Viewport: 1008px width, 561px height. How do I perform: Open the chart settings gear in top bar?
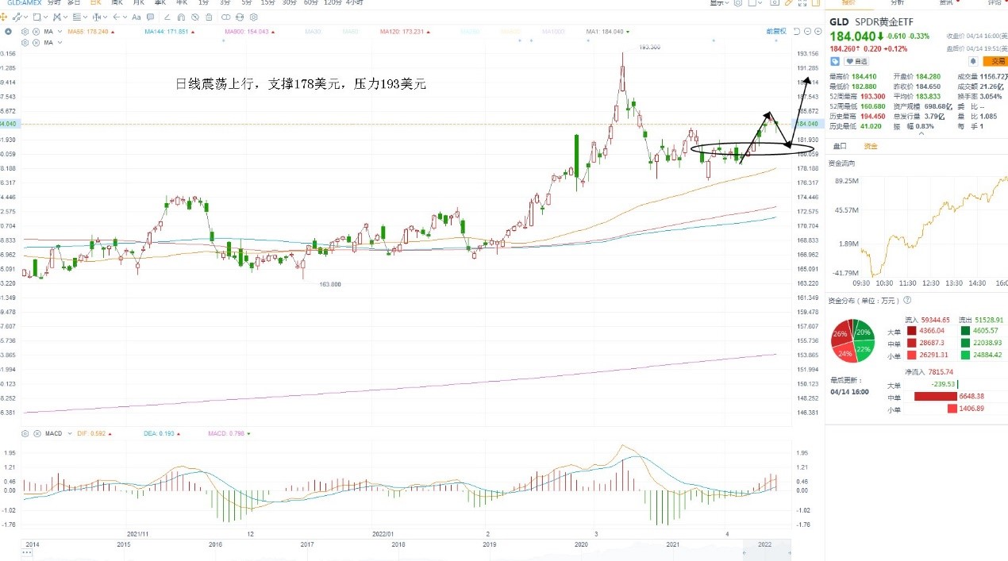click(737, 3)
